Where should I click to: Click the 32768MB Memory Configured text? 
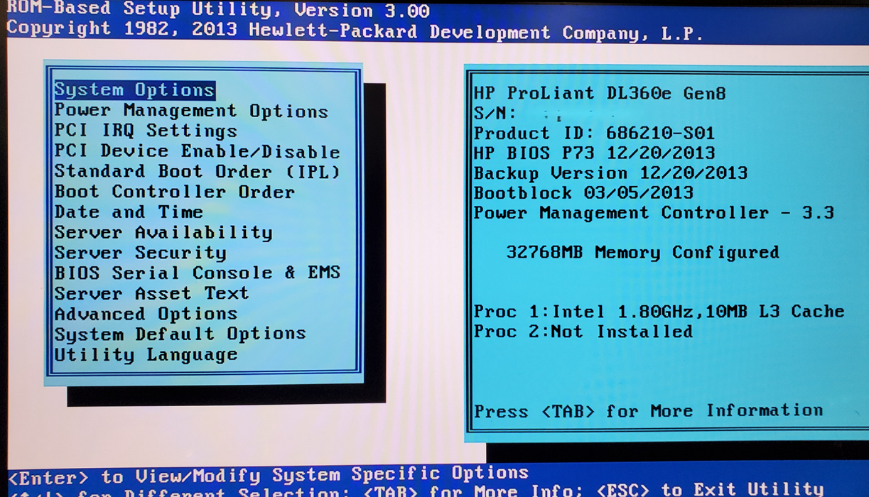tap(642, 252)
